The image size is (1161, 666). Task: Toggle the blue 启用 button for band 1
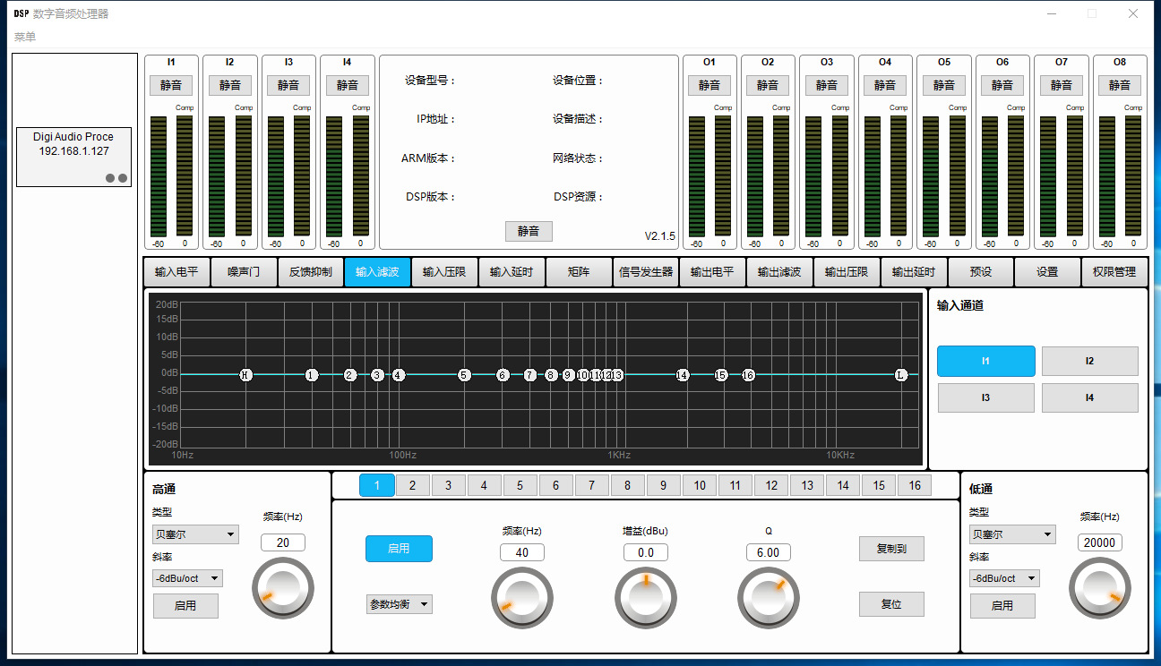399,549
